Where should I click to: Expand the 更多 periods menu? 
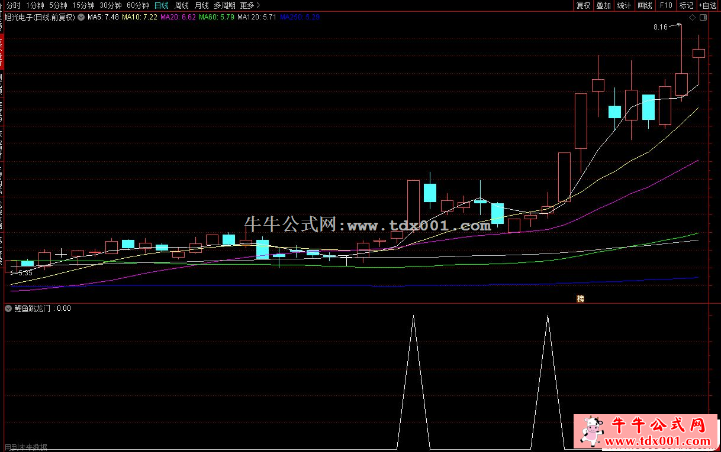click(250, 5)
